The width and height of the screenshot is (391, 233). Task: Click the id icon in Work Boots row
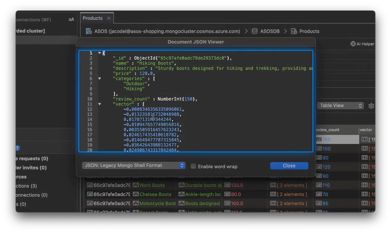[x=90, y=185]
